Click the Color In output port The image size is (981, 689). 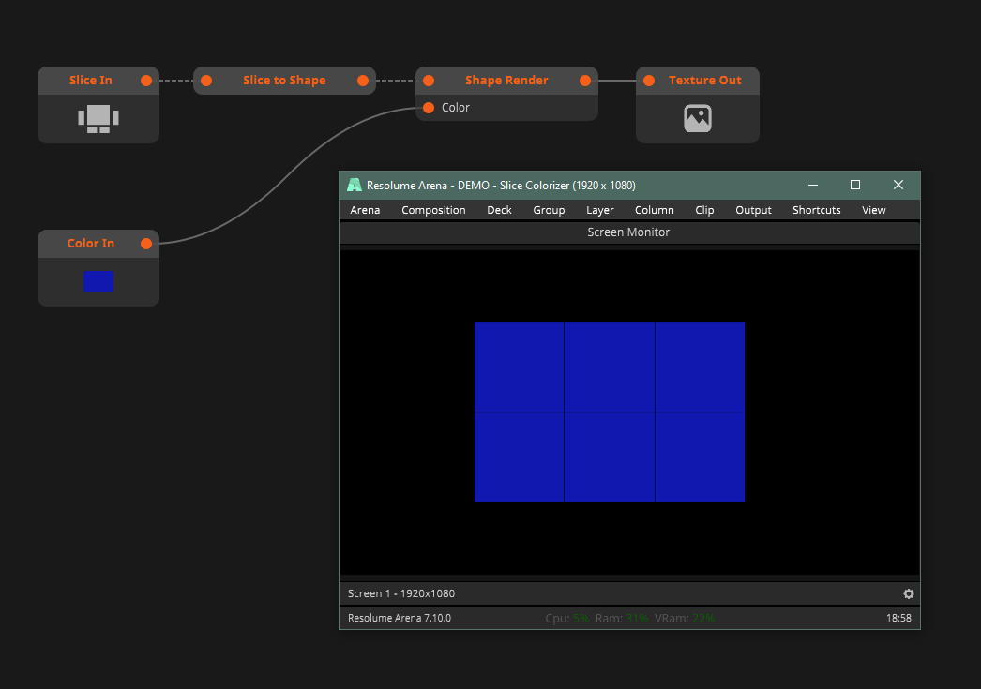click(146, 244)
